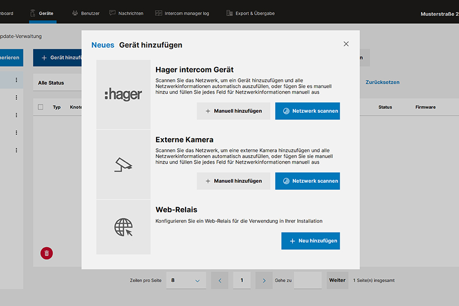The width and height of the screenshot is (459, 306).
Task: Click the Zurücksetzen link
Action: [x=382, y=82]
